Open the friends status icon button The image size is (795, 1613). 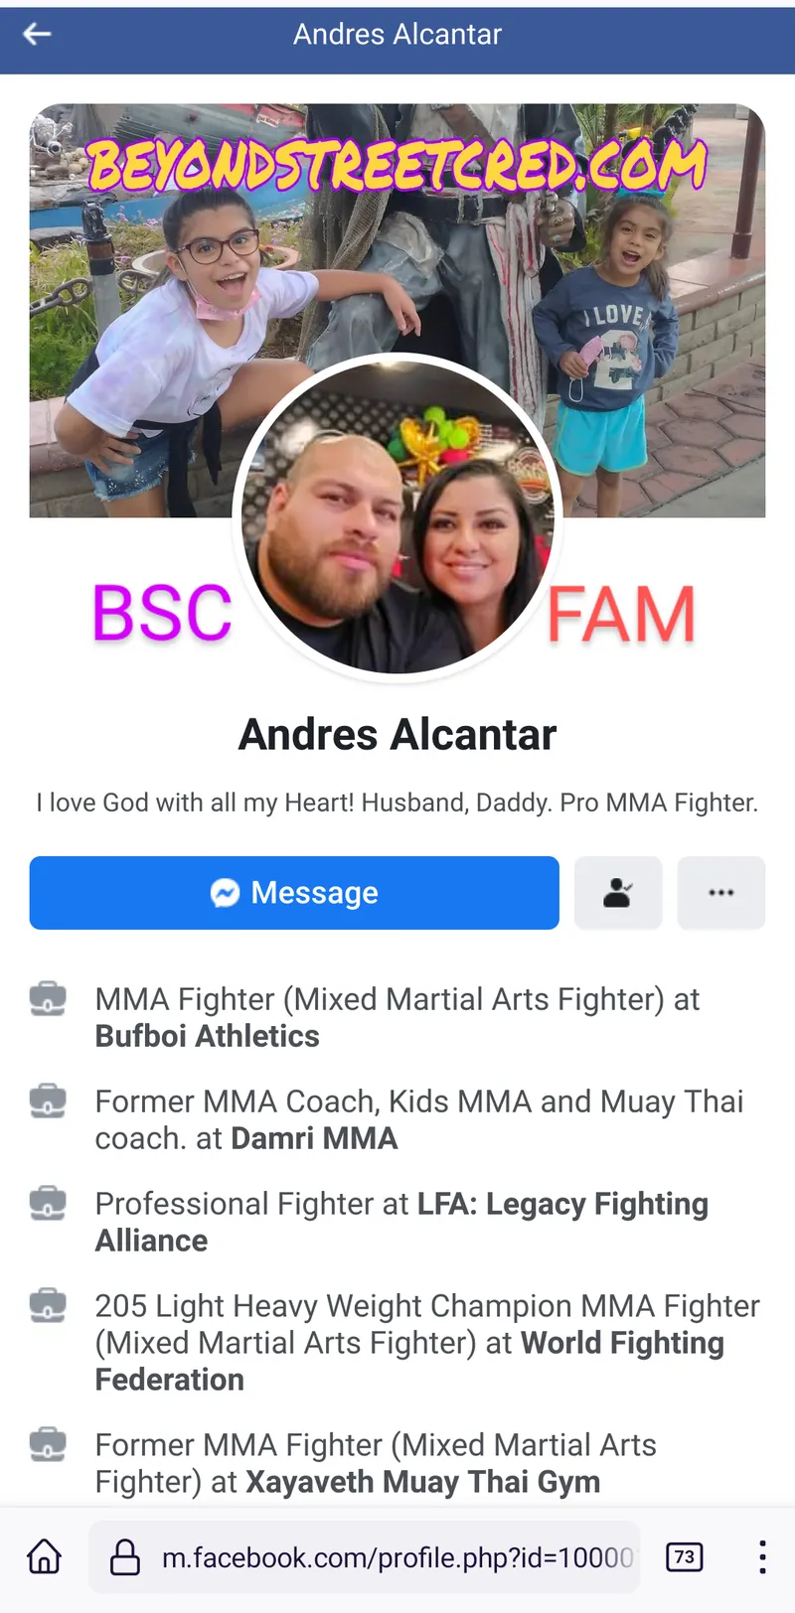pyautogui.click(x=618, y=893)
